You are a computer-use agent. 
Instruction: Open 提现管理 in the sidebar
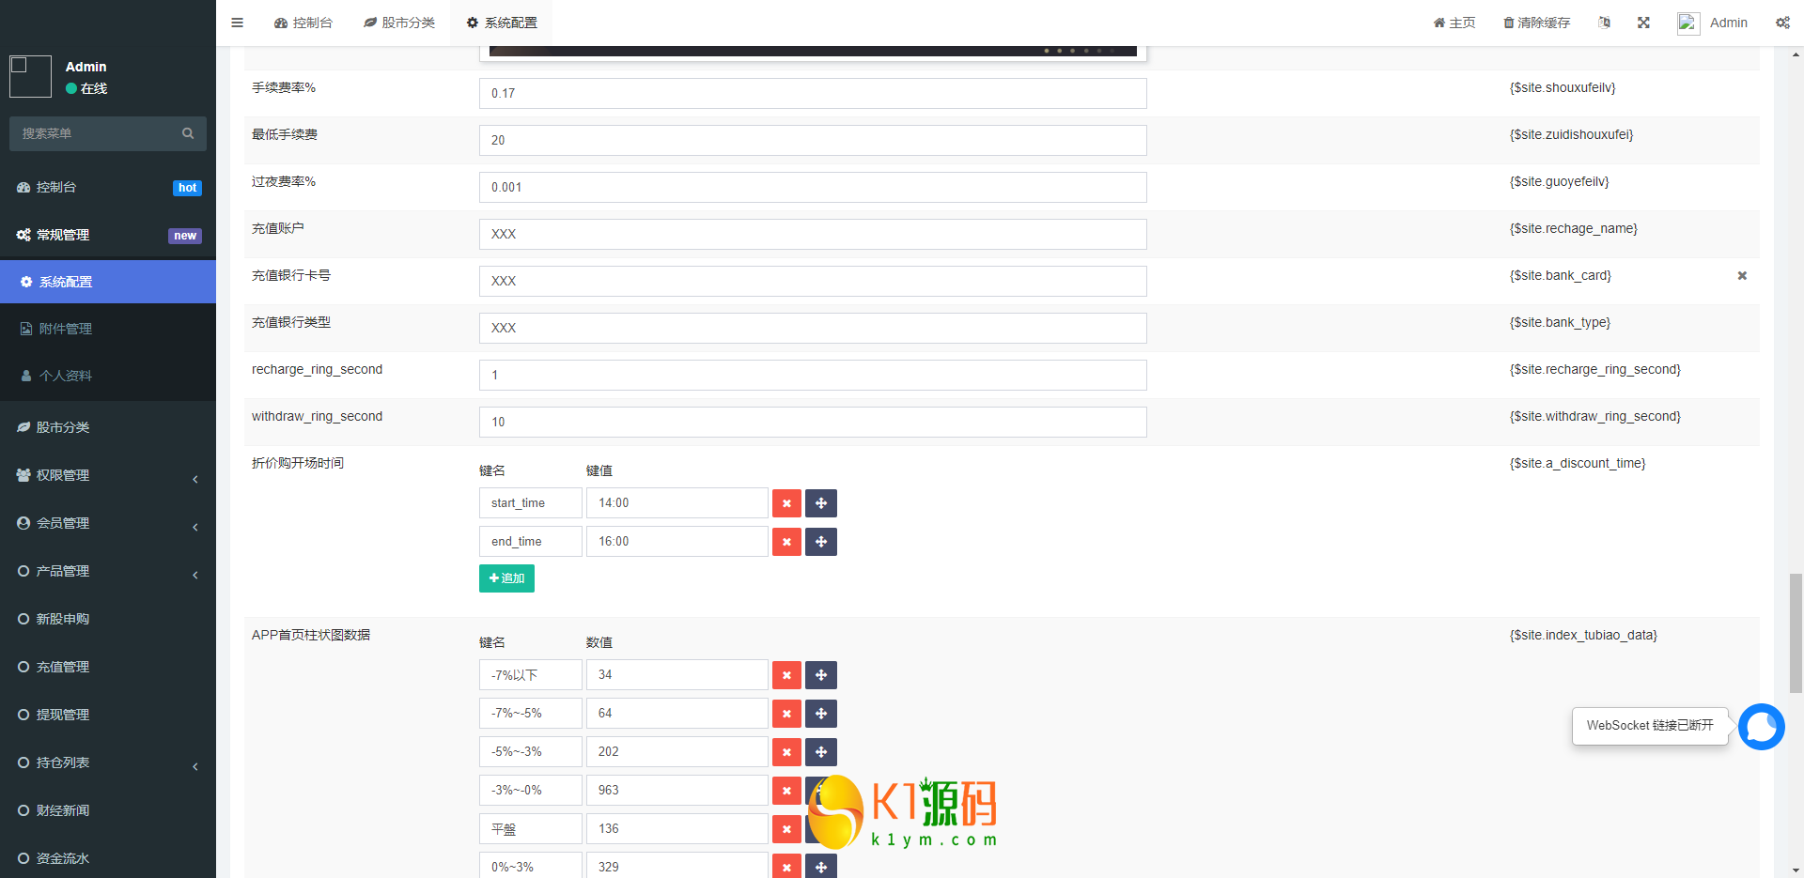(108, 715)
